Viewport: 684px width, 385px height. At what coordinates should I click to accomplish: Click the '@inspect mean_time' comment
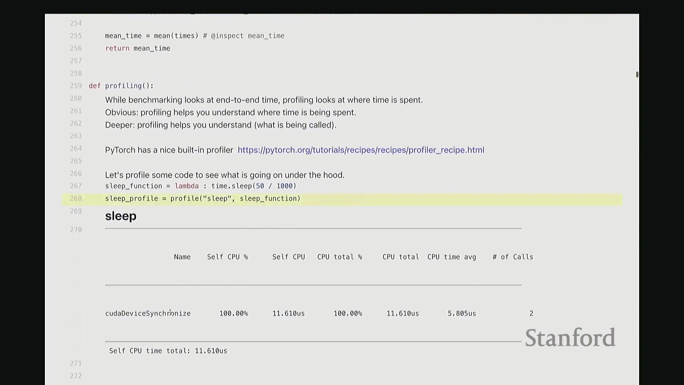pyautogui.click(x=247, y=36)
